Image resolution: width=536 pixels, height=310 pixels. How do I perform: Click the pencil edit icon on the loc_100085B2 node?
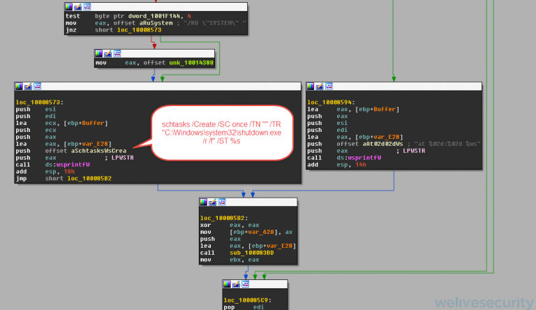[x=213, y=202]
